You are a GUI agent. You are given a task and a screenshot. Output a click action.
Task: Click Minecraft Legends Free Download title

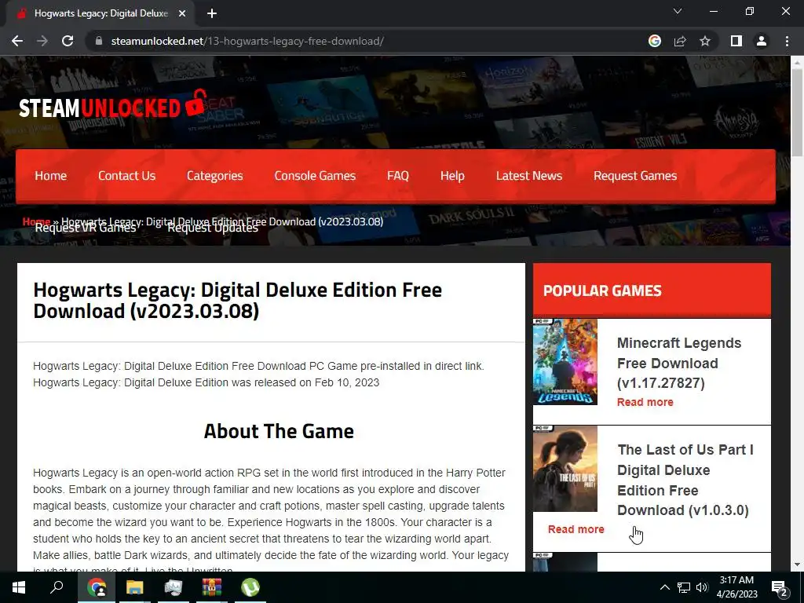tap(679, 363)
